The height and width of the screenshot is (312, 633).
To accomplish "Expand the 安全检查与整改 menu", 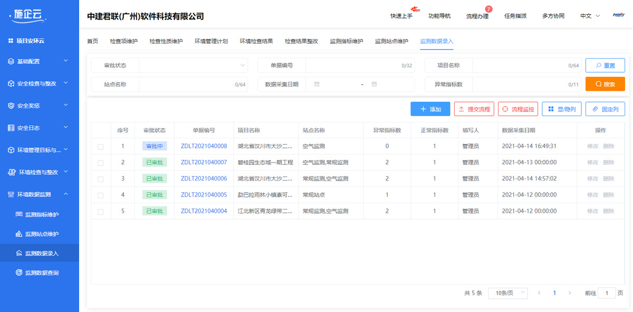I will pyautogui.click(x=66, y=83).
